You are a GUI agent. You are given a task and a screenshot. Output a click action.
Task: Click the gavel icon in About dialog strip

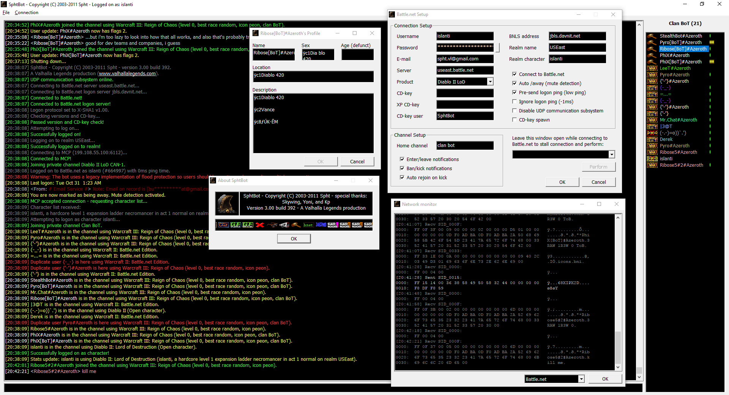pyautogui.click(x=297, y=225)
